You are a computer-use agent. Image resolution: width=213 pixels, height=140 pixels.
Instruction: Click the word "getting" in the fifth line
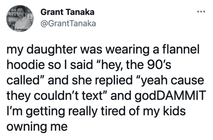pyautogui.click(x=45, y=112)
